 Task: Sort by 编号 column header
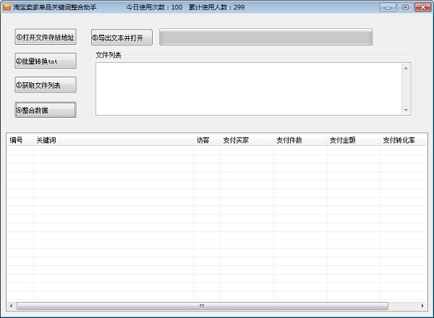20,140
